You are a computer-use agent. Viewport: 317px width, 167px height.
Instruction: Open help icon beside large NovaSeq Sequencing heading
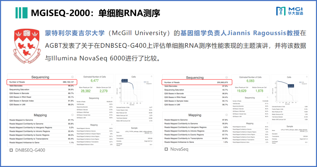(226, 77)
